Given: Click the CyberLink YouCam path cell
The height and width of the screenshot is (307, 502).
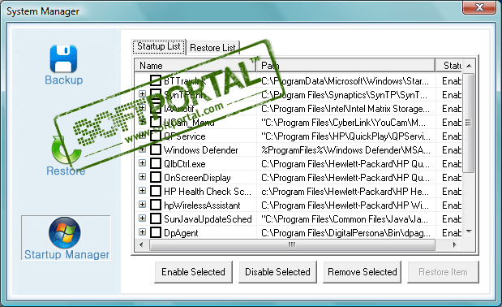Looking at the screenshot, I should coord(343,123).
